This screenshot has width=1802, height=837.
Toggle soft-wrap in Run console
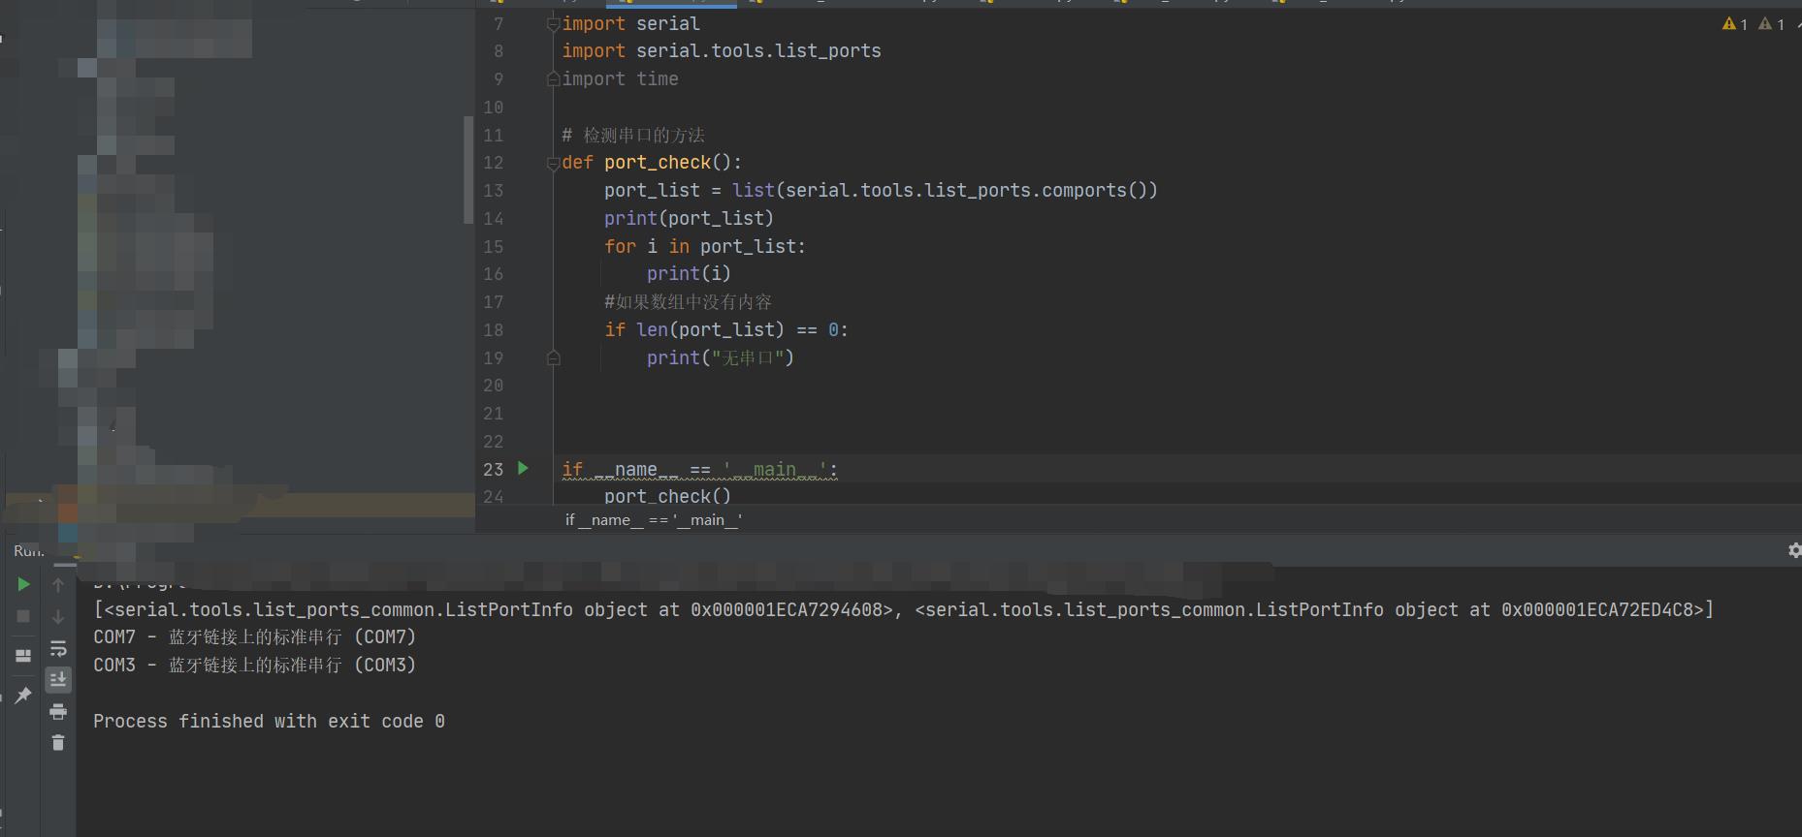click(x=58, y=648)
